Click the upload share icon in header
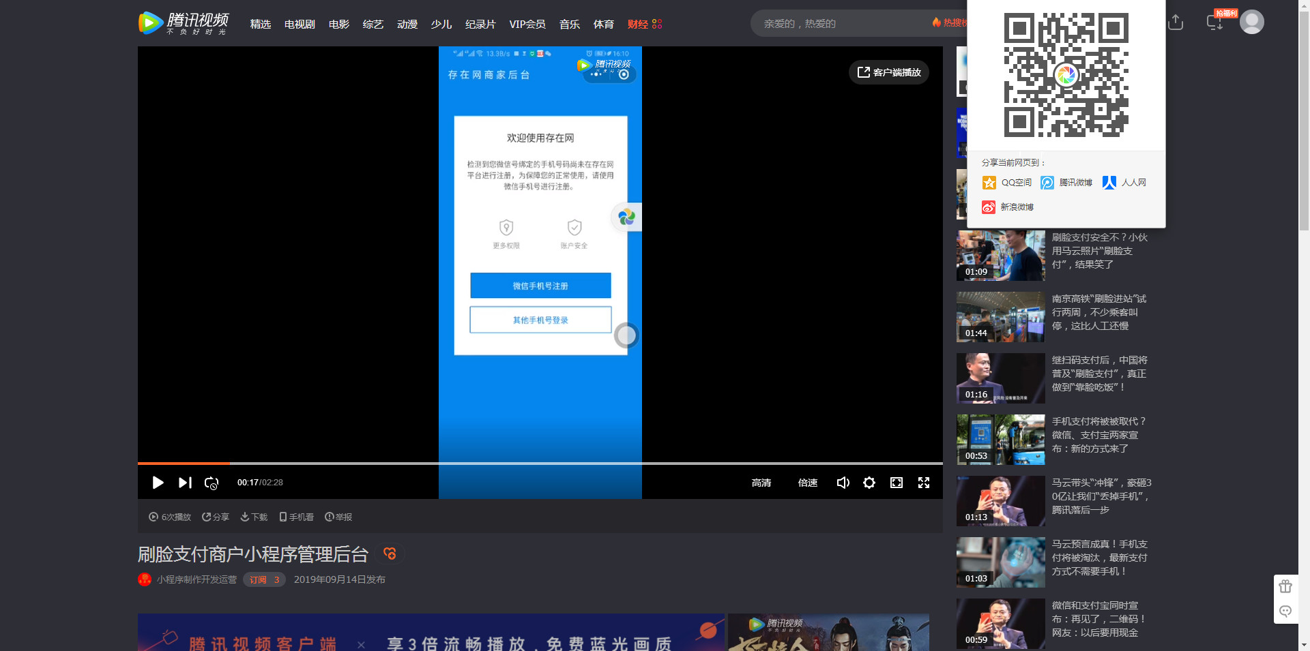Screen dimensions: 1310x651 (x=1176, y=22)
